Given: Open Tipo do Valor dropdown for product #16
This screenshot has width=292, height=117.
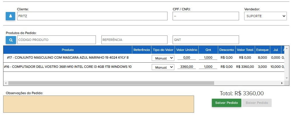Looking at the screenshot, I should (x=163, y=67).
